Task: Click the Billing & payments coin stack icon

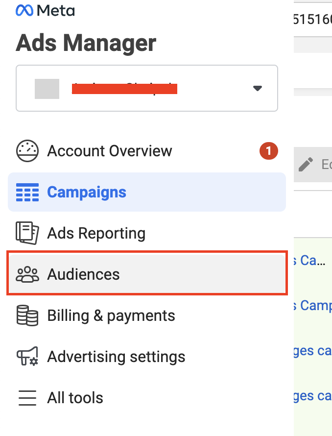Action: [x=27, y=315]
